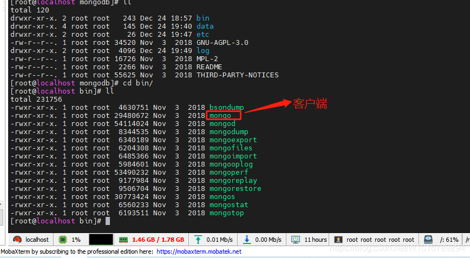Click the GNU-AGPL-3.0 file name
The image size is (470, 258).
click(x=223, y=43)
